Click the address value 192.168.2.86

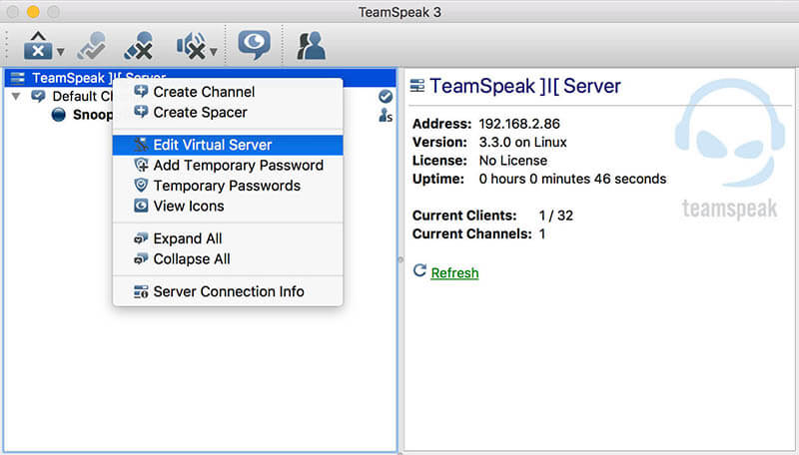[519, 124]
